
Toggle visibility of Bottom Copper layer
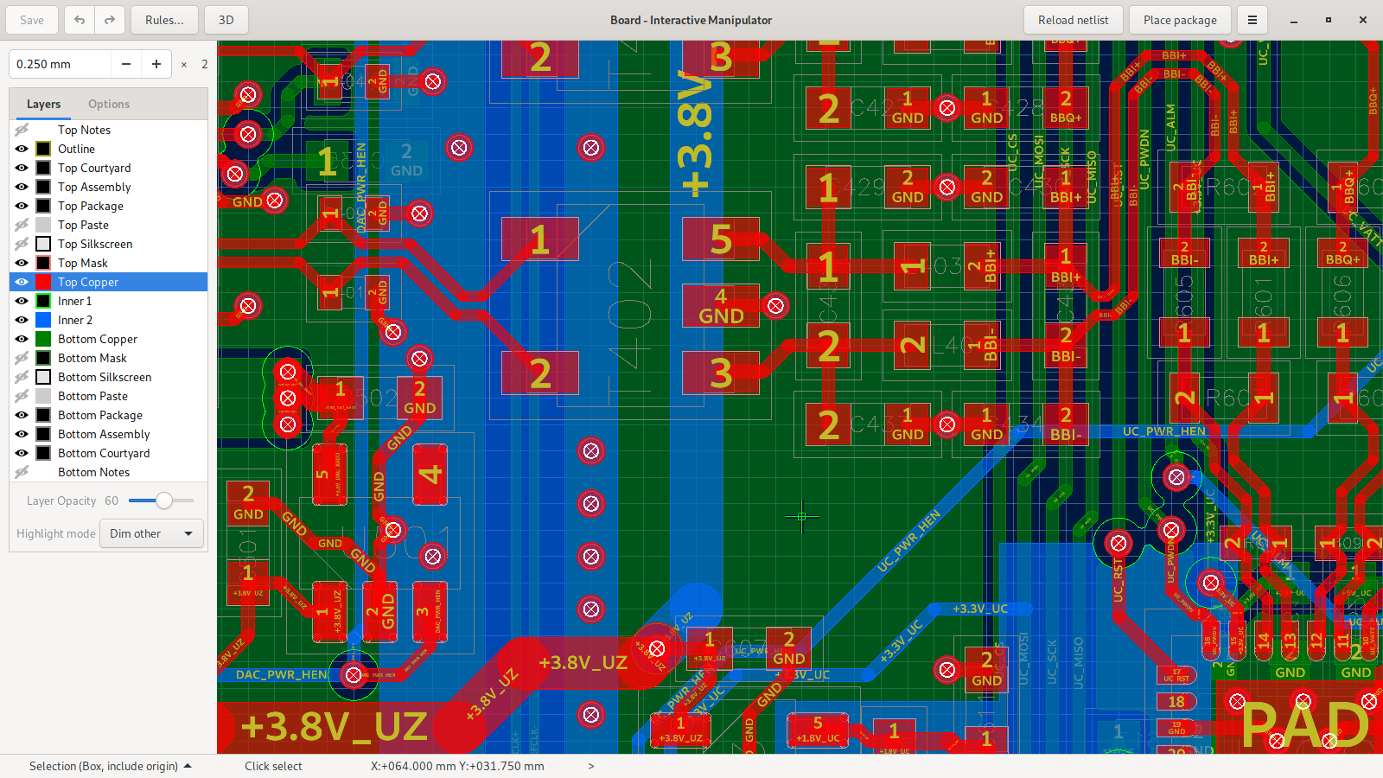pos(22,339)
